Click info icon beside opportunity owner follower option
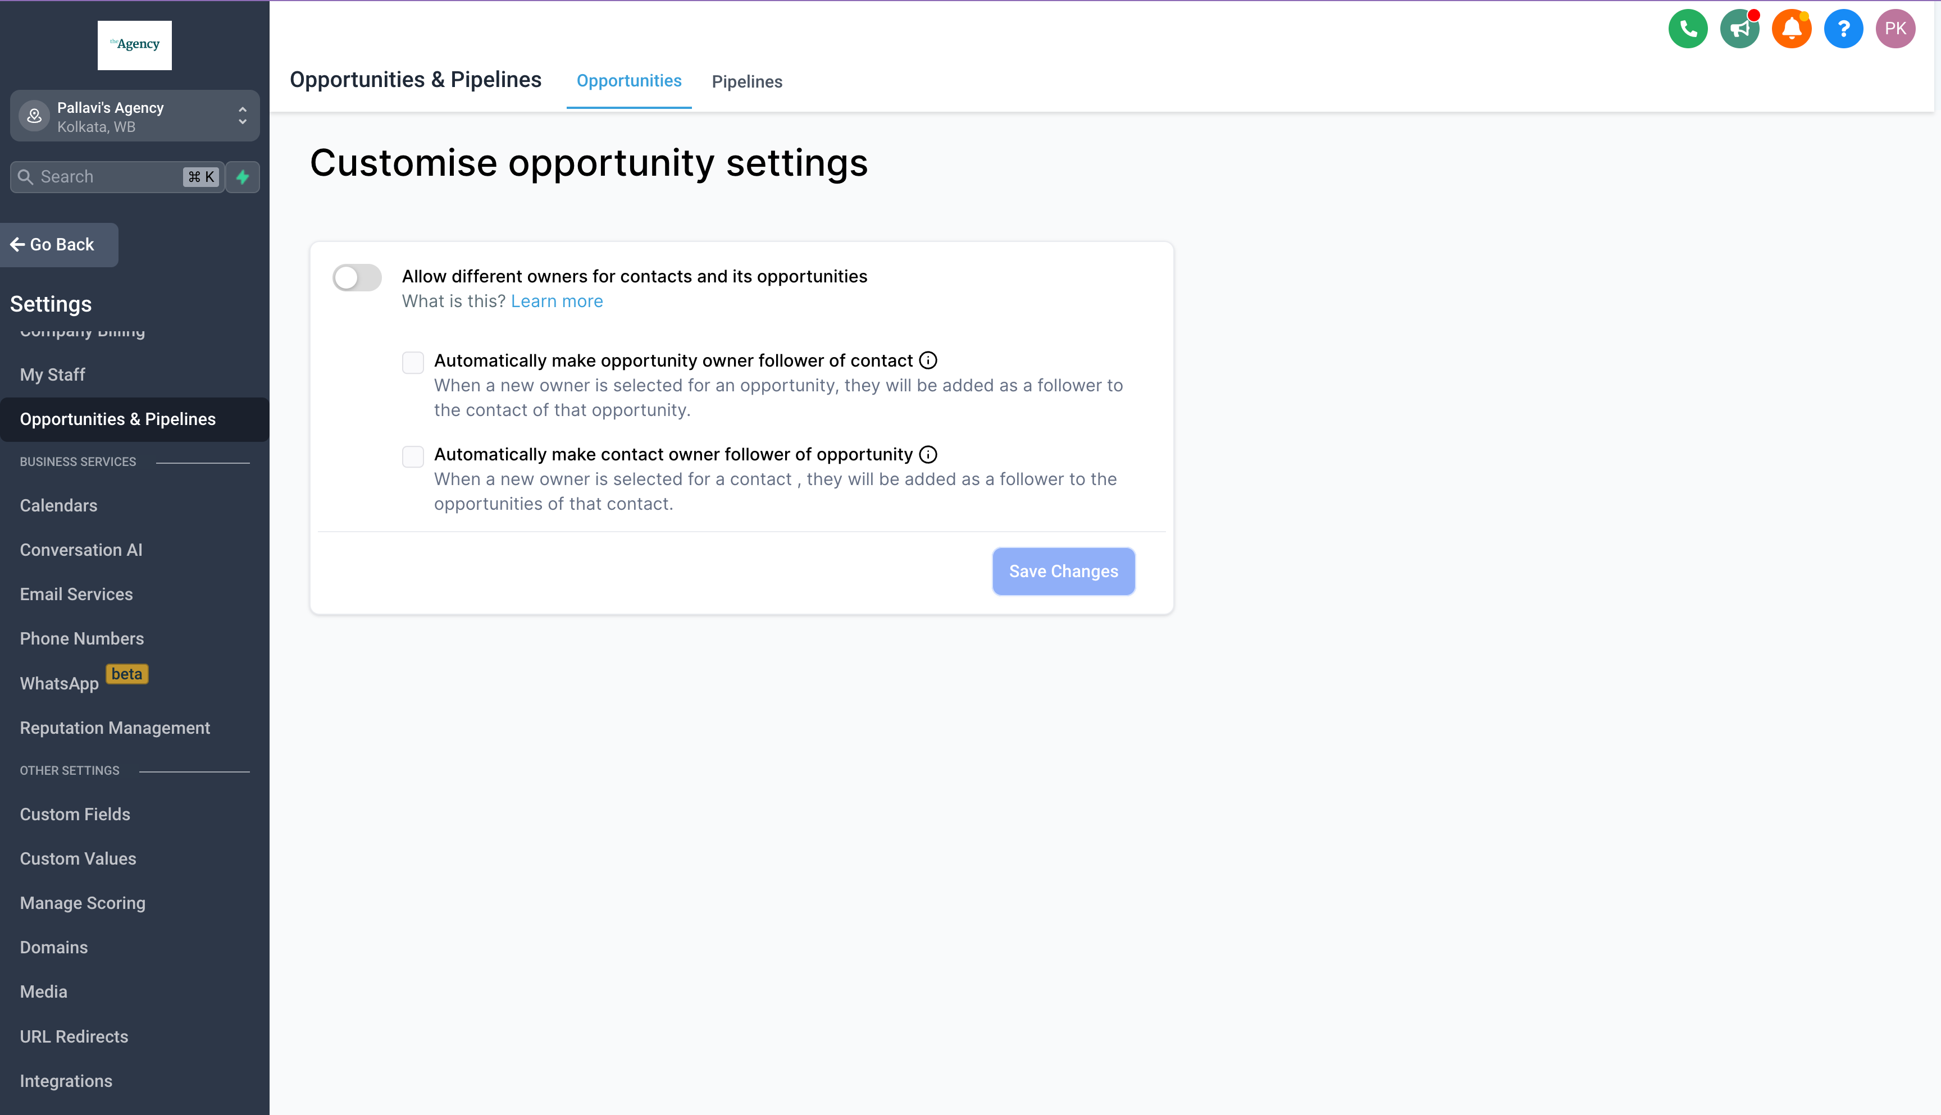1941x1115 pixels. [x=928, y=360]
